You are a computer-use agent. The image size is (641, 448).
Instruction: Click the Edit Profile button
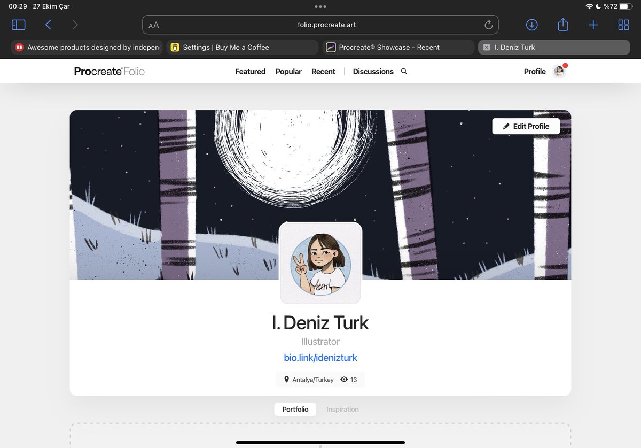tap(526, 126)
